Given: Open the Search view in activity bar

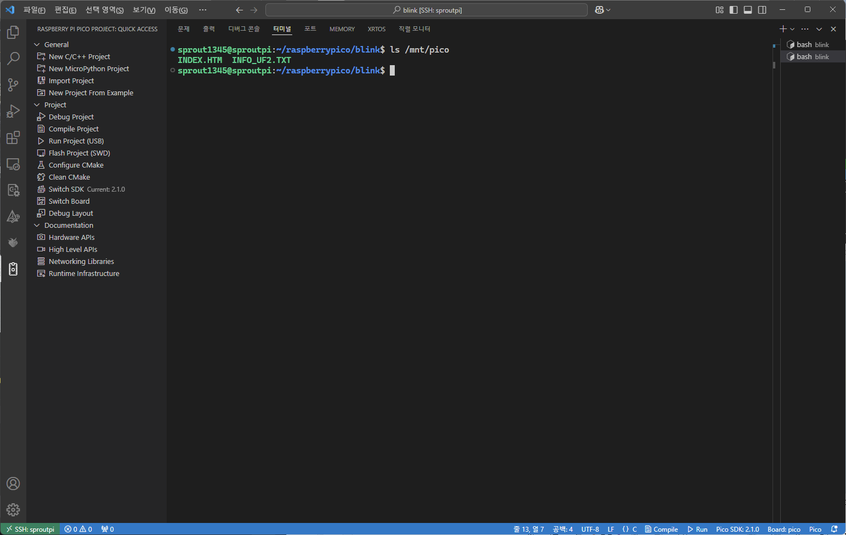Looking at the screenshot, I should click(13, 59).
